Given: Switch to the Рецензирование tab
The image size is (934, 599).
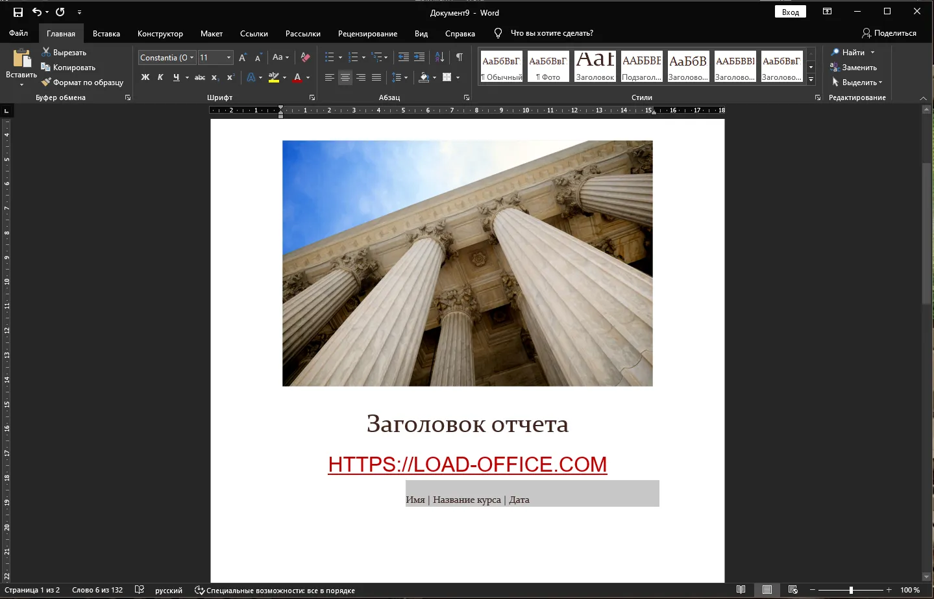Looking at the screenshot, I should coord(367,34).
